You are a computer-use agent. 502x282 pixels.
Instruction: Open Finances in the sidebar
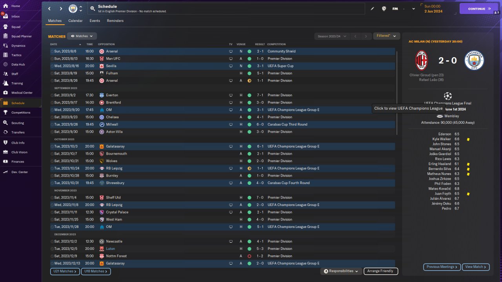click(17, 162)
